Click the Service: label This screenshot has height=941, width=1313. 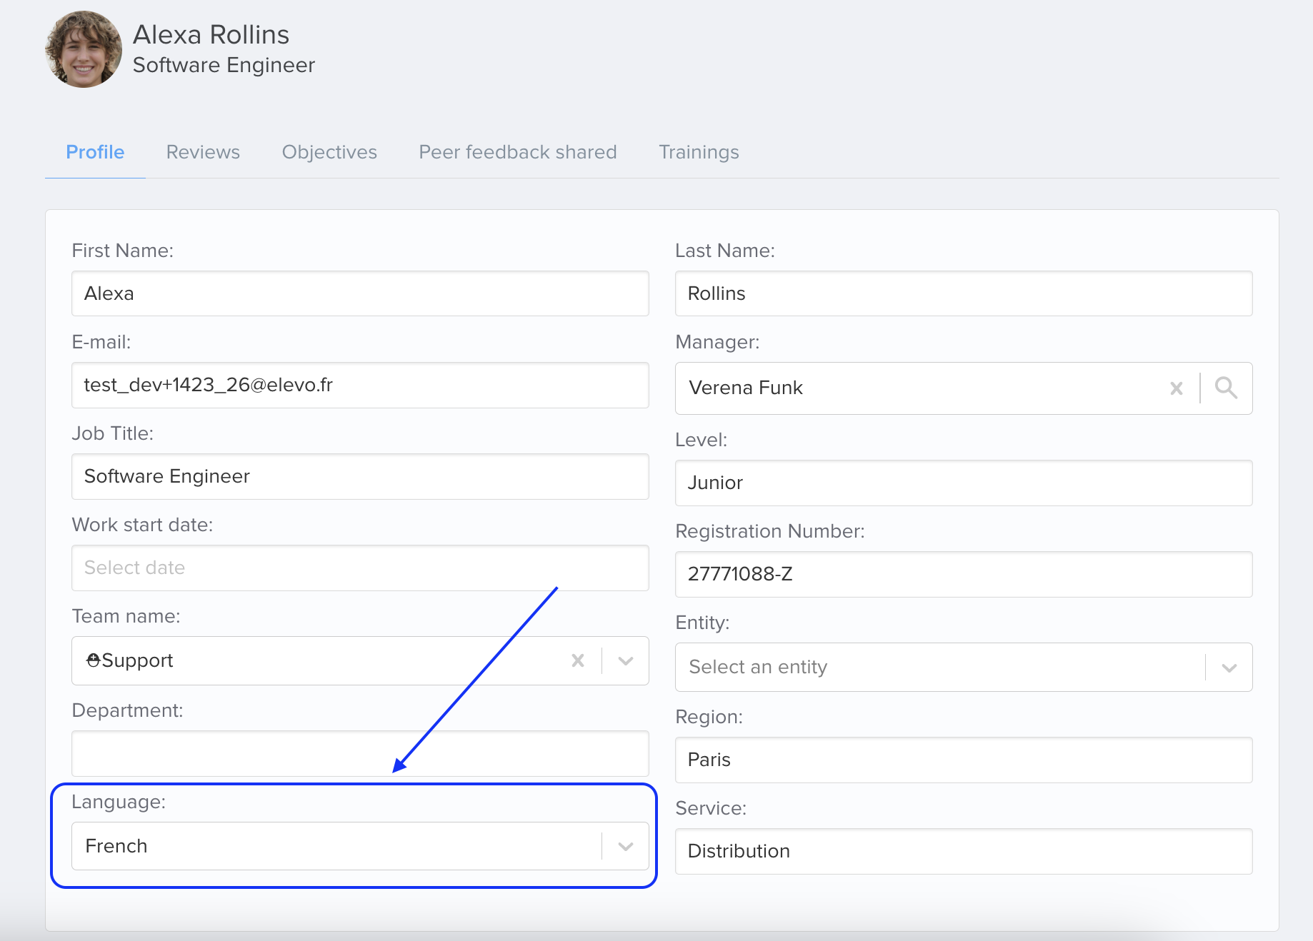(711, 808)
